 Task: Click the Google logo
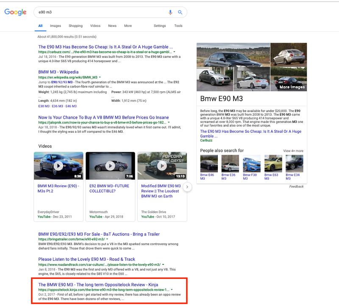15,12
